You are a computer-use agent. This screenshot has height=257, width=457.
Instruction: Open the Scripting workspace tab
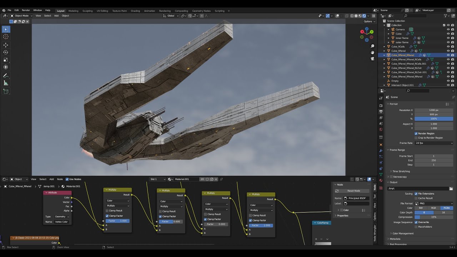(220, 11)
